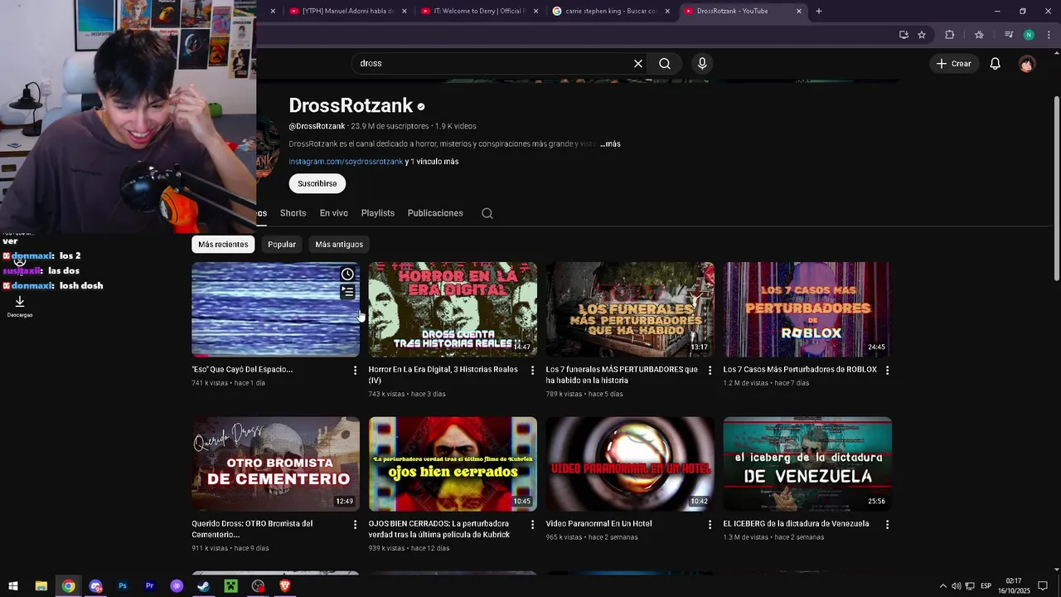Image resolution: width=1061 pixels, height=597 pixels.
Task: Close the 'IT: Welcome to Derry' tab
Action: 535,11
